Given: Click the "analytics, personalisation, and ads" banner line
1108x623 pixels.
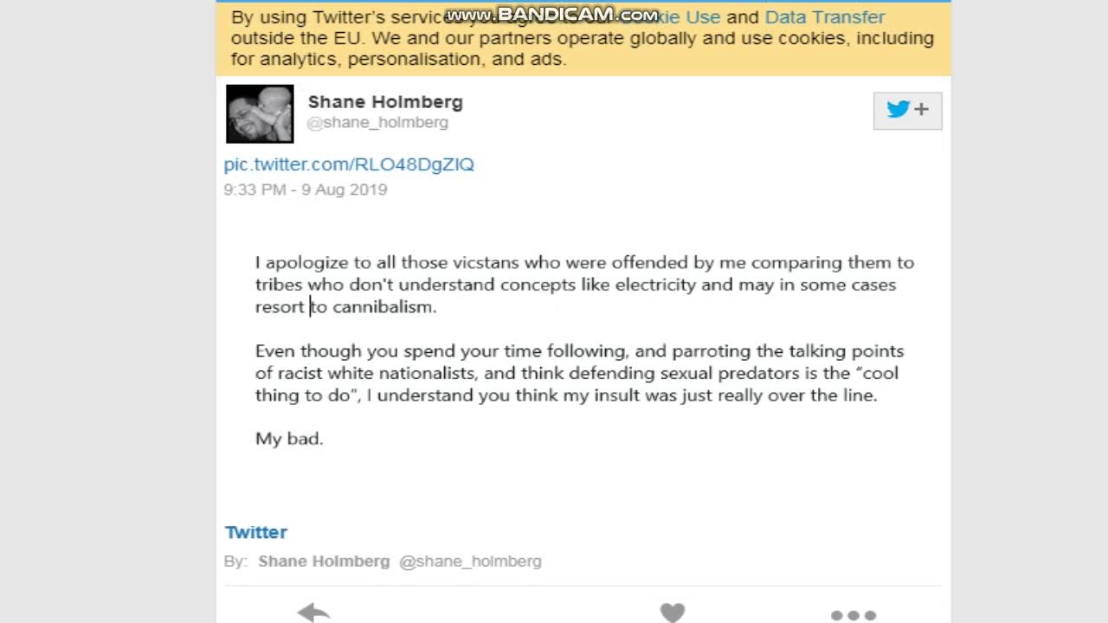Looking at the screenshot, I should click(413, 60).
